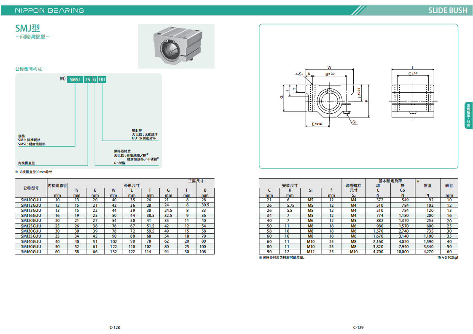Click the 4,700 dynamic load value
473x334 pixels.
point(378,252)
